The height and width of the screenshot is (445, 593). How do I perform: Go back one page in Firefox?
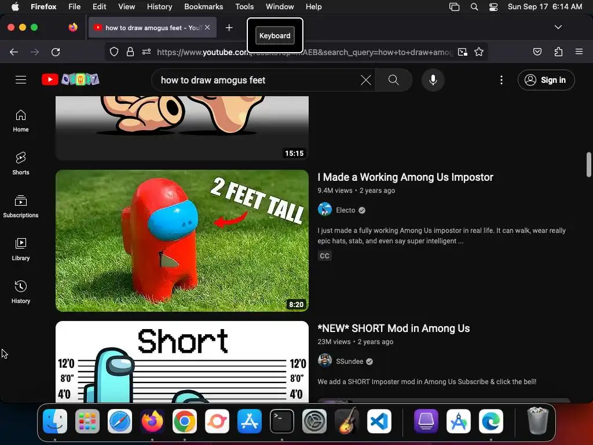point(14,52)
